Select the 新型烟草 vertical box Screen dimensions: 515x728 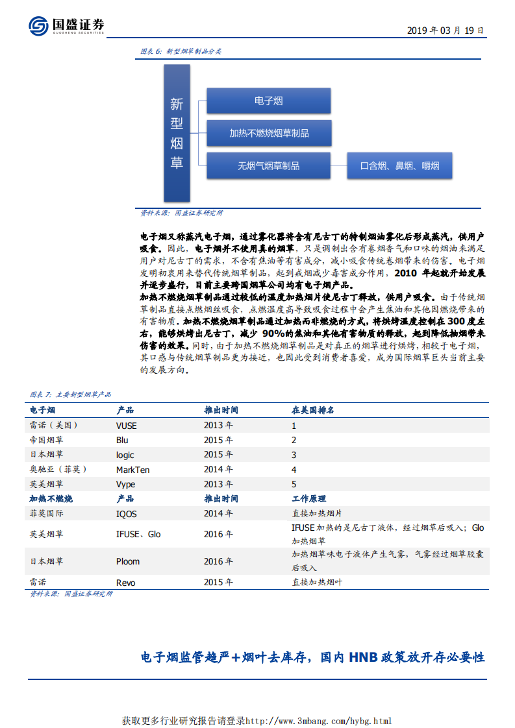(x=177, y=133)
